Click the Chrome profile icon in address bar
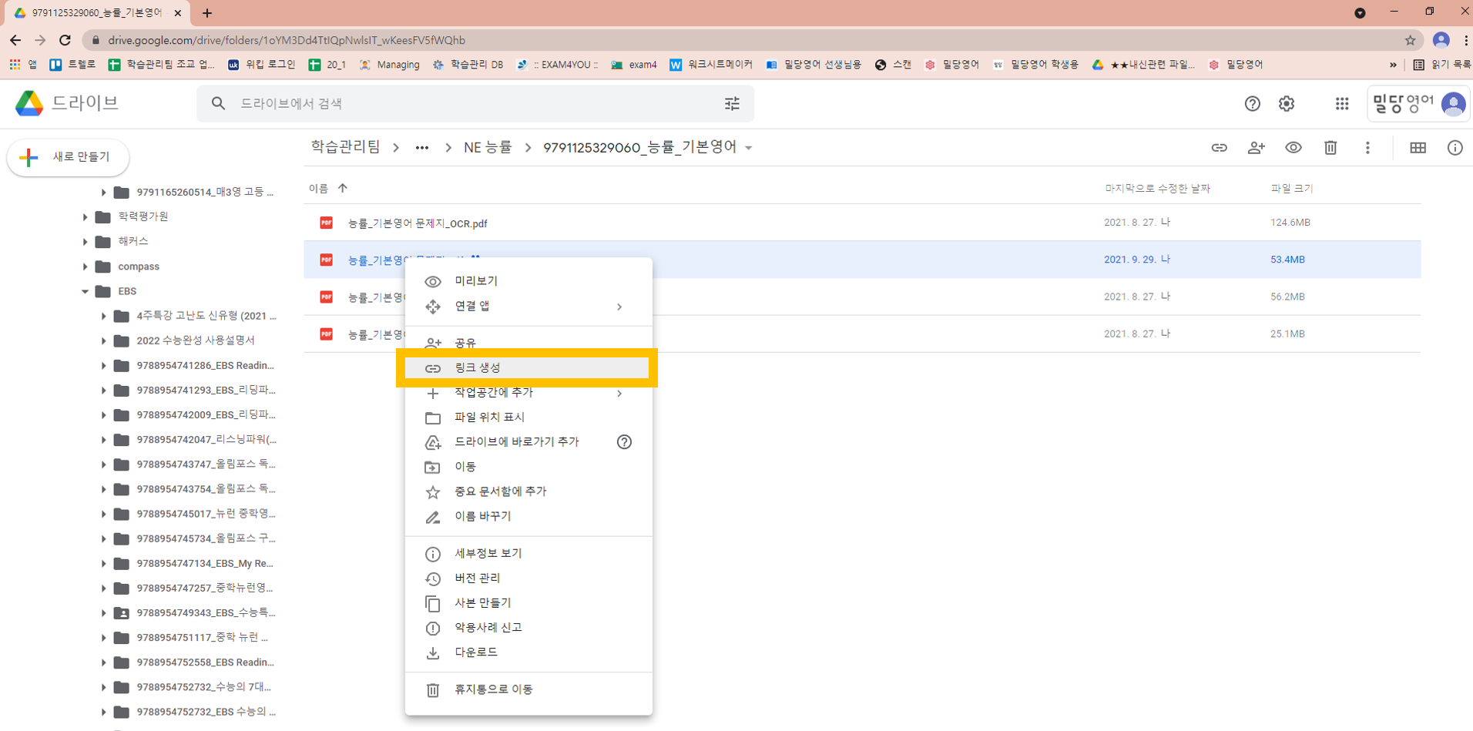 click(x=1441, y=40)
